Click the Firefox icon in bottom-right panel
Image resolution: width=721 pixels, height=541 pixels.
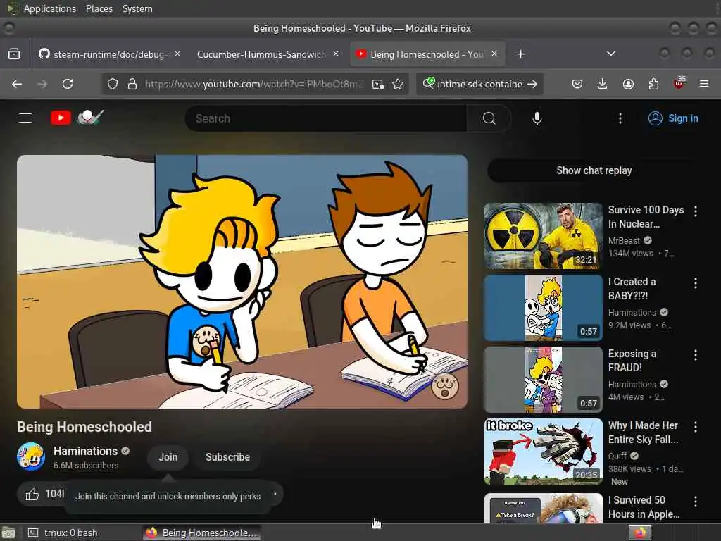click(639, 533)
